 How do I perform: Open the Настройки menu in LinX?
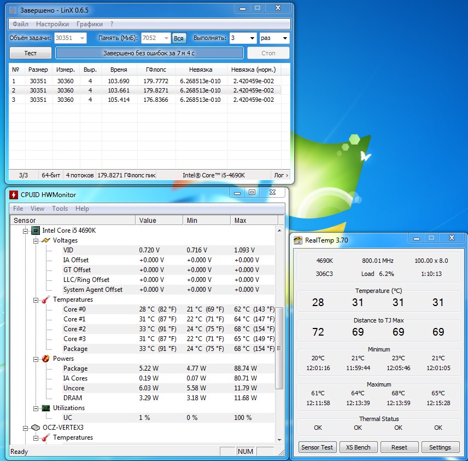tap(52, 24)
